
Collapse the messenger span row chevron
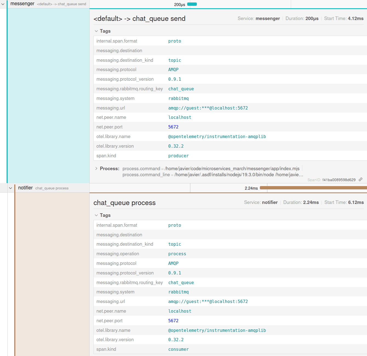(x=3, y=4)
